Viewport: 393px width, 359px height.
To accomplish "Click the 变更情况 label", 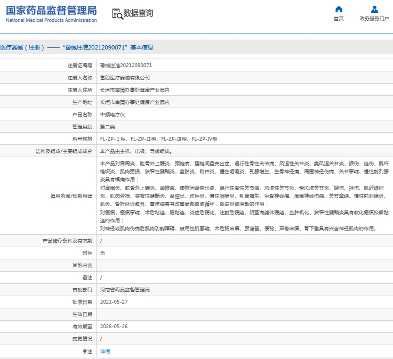I will point(82,339).
